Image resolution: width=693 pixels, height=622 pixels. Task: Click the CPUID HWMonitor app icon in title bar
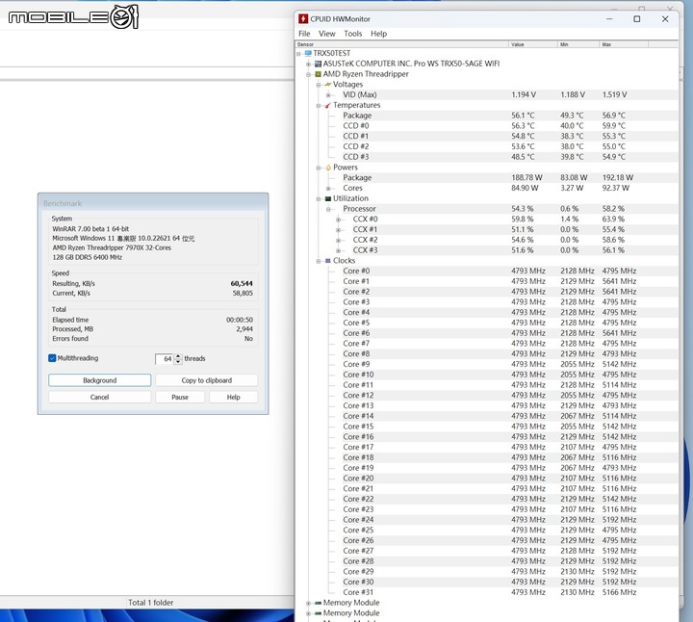point(303,19)
